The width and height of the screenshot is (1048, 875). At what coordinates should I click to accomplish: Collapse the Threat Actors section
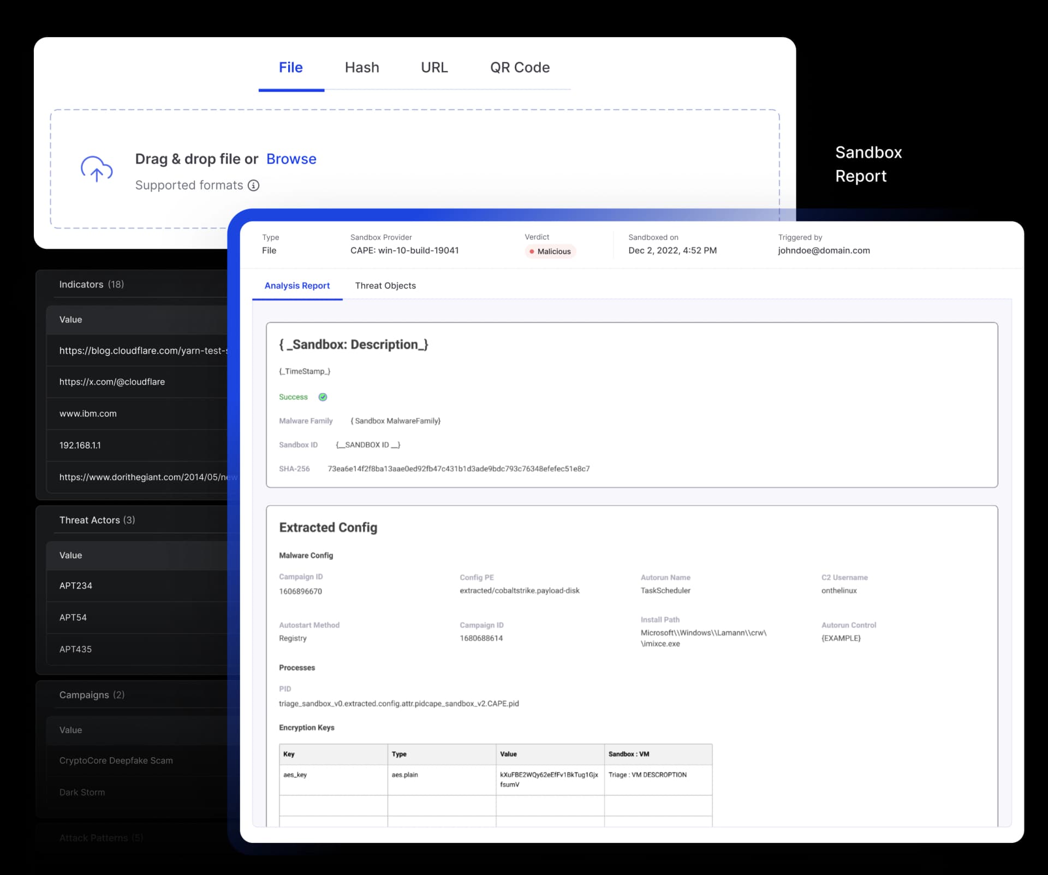(x=97, y=520)
